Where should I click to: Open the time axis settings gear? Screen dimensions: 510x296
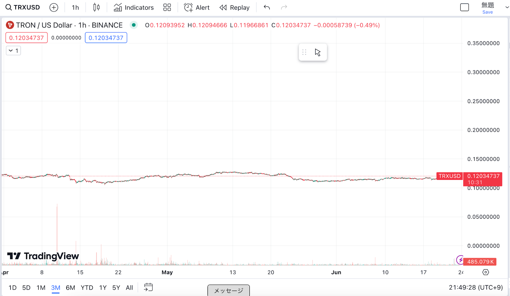(x=485, y=272)
